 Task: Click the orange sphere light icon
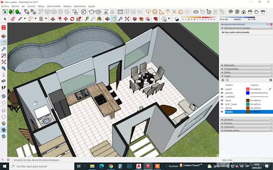point(155,12)
